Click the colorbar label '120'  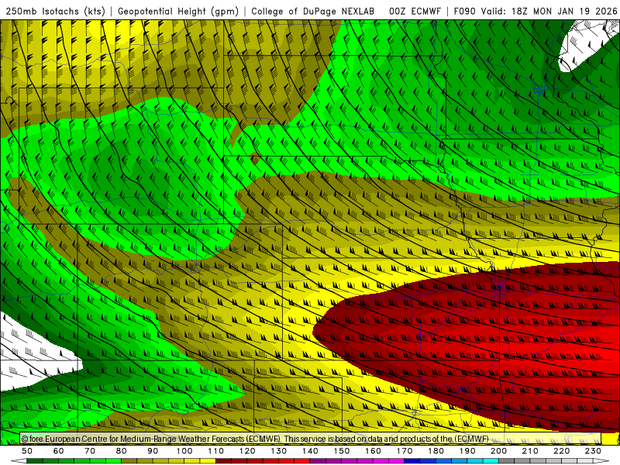[247, 451]
